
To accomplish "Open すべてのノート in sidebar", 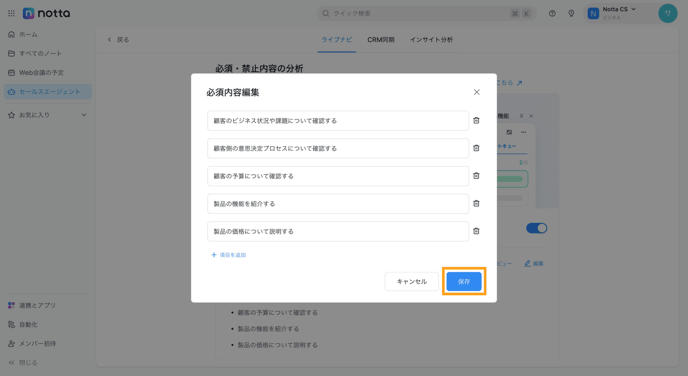I will tap(48, 53).
